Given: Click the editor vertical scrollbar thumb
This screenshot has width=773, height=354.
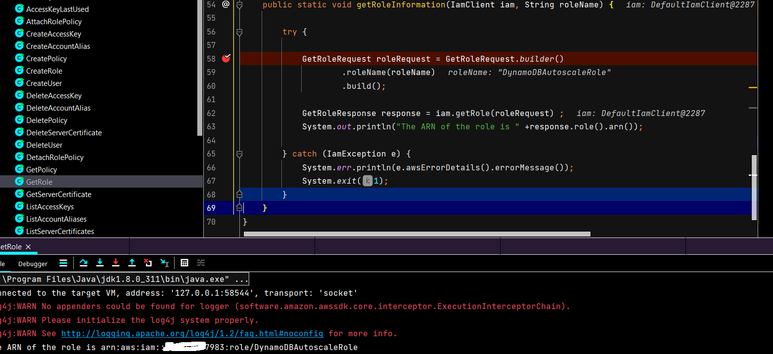Looking at the screenshot, I should 754,187.
